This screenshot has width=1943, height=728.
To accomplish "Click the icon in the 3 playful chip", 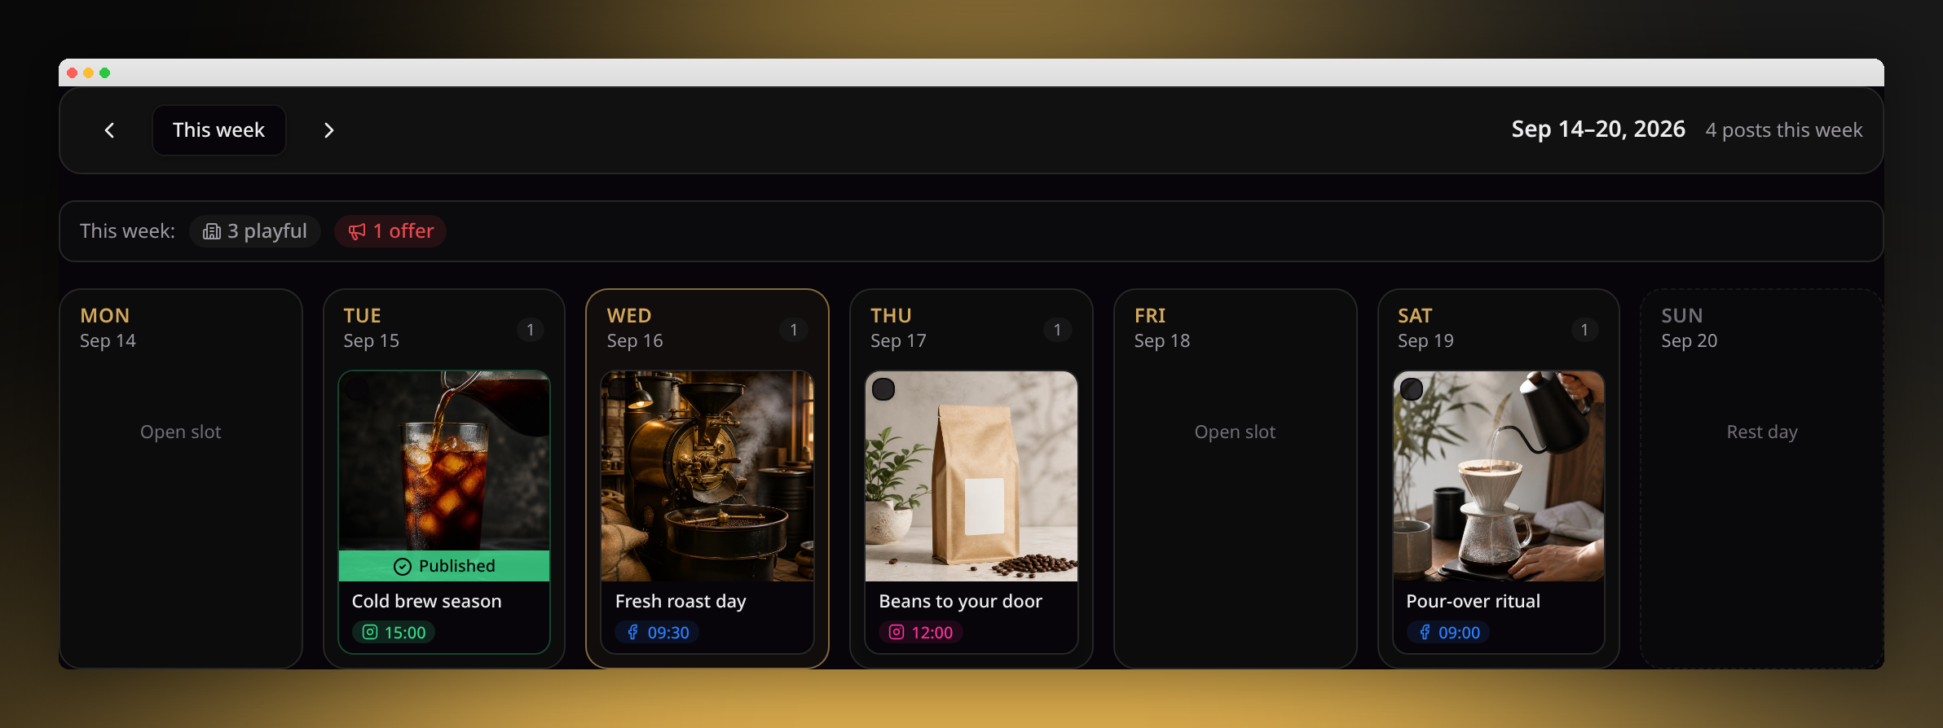I will [212, 232].
